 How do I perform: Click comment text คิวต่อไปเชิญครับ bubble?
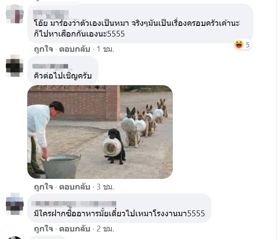[x=63, y=70]
